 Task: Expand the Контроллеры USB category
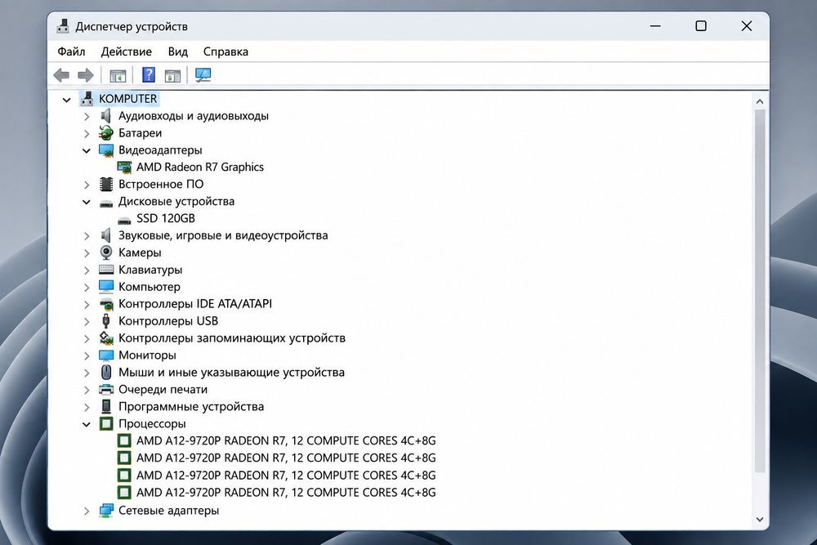pos(87,322)
